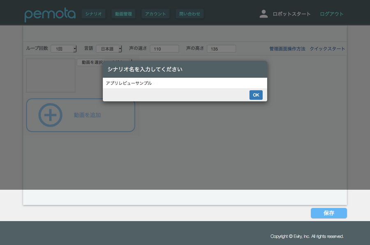Image resolution: width=370 pixels, height=245 pixels.
Task: Focus the 声の高さ input field
Action: [x=221, y=49]
